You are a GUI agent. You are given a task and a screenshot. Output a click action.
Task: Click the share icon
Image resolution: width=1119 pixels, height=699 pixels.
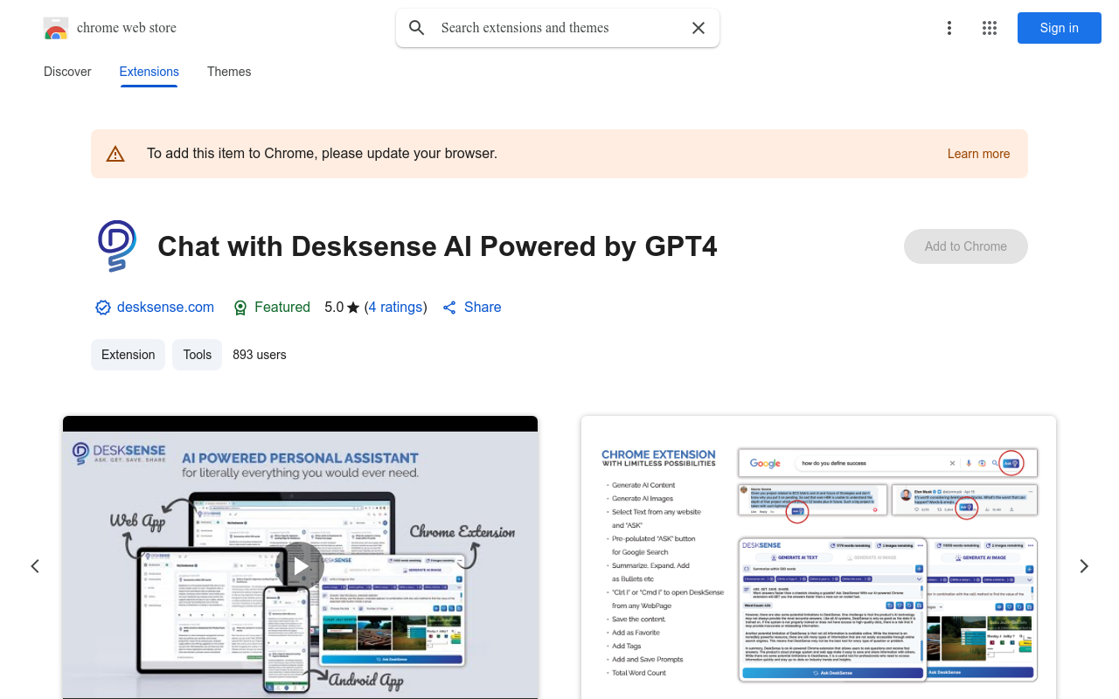pos(449,308)
